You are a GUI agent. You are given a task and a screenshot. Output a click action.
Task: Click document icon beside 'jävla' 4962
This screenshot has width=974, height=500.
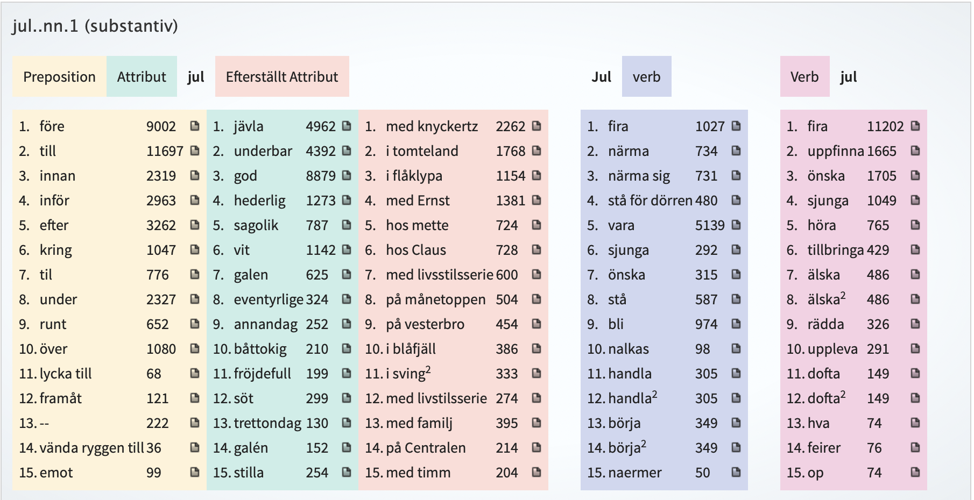pos(347,126)
